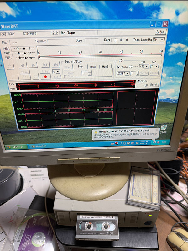The width and height of the screenshot is (188, 251).
Task: Click the Rch waveform display
Action: tap(69, 120)
